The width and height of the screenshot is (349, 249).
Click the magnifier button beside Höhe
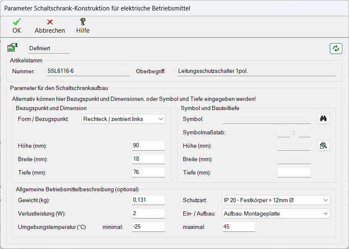click(323, 146)
